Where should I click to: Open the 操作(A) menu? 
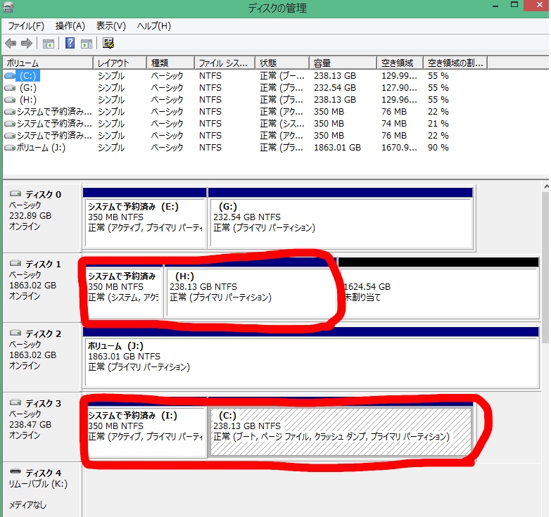click(70, 26)
